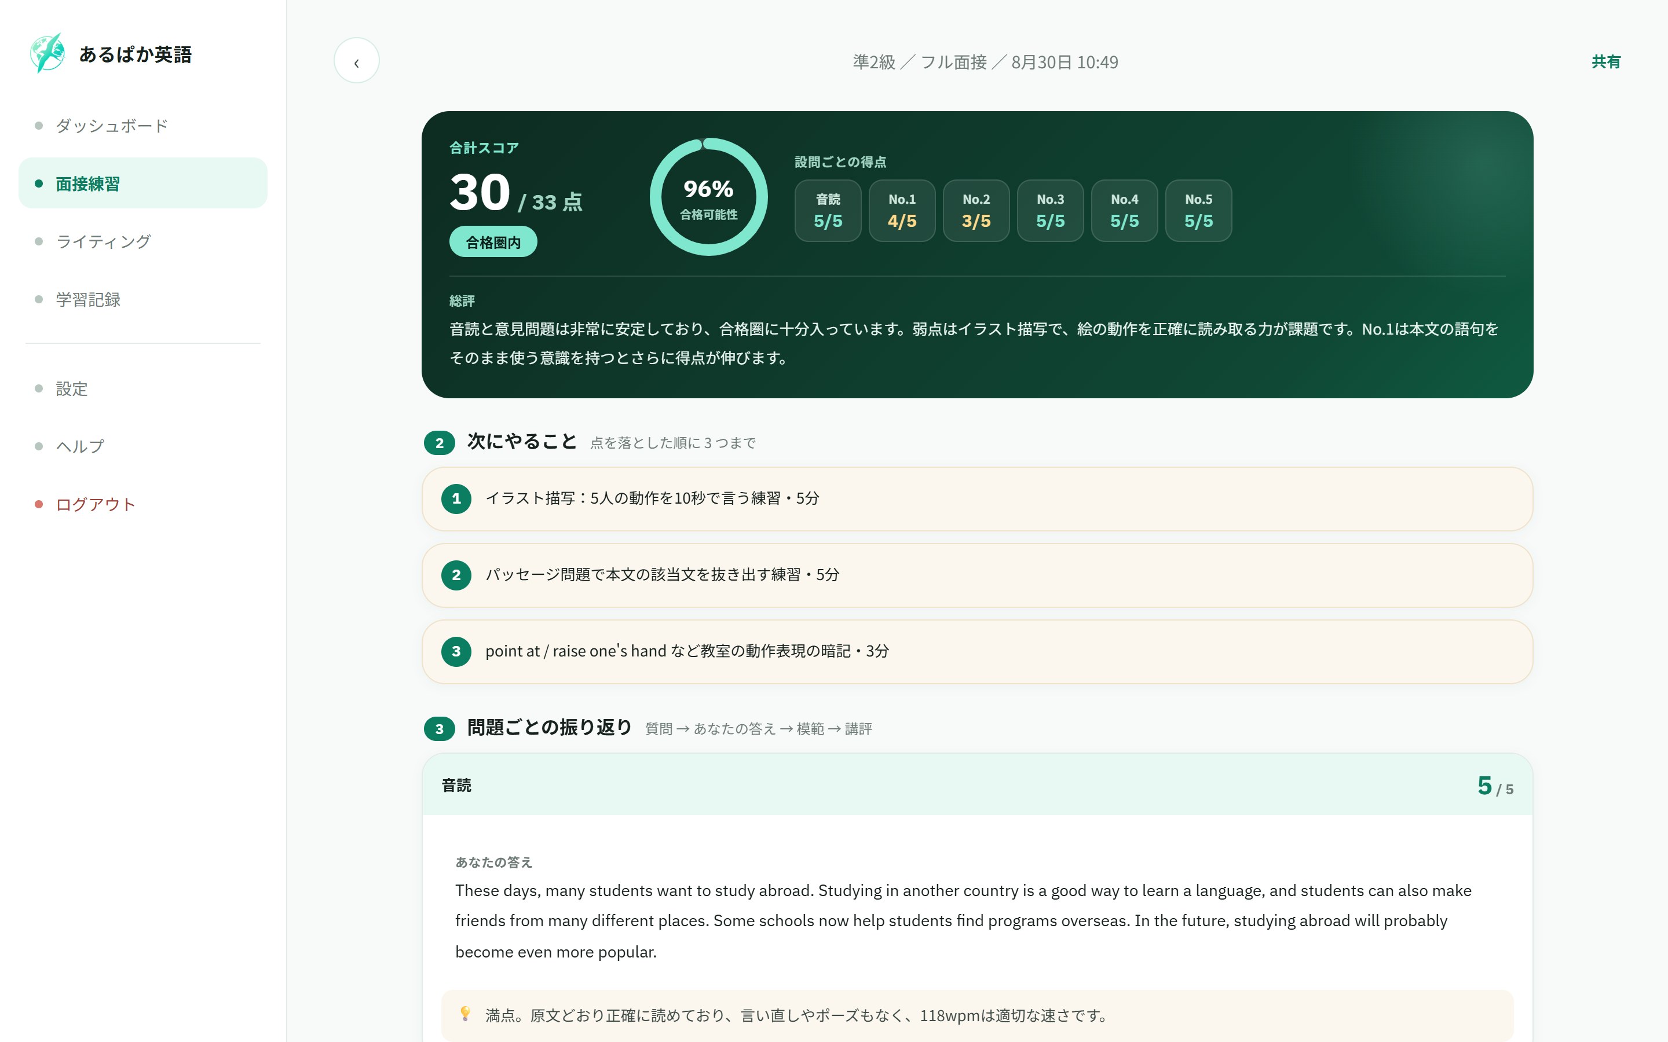The height and width of the screenshot is (1042, 1668).
Task: Select the 音読 5/5 score chip
Action: (x=828, y=211)
